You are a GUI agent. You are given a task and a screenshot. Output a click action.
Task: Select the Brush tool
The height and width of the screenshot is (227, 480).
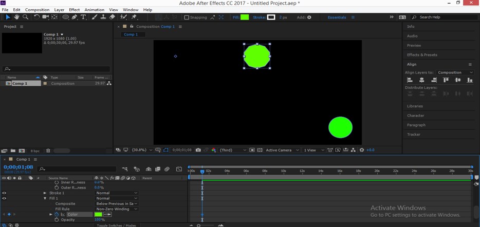[95, 17]
